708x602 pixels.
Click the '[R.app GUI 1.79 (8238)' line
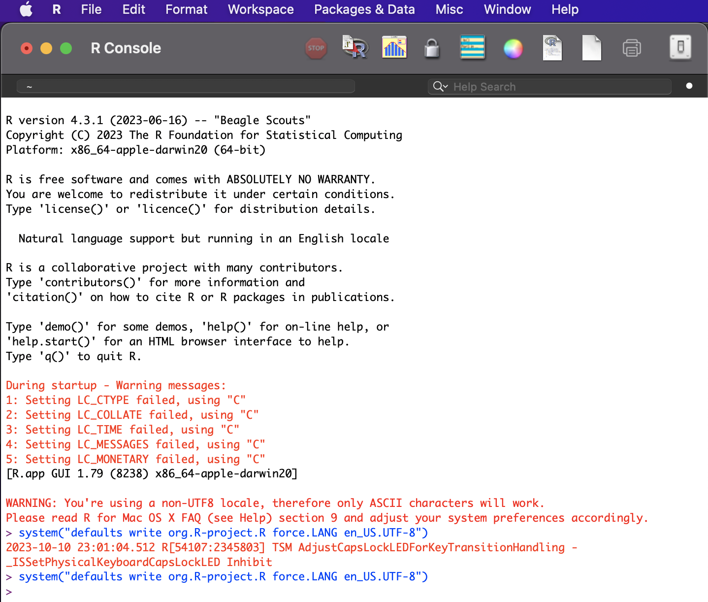[x=152, y=473]
